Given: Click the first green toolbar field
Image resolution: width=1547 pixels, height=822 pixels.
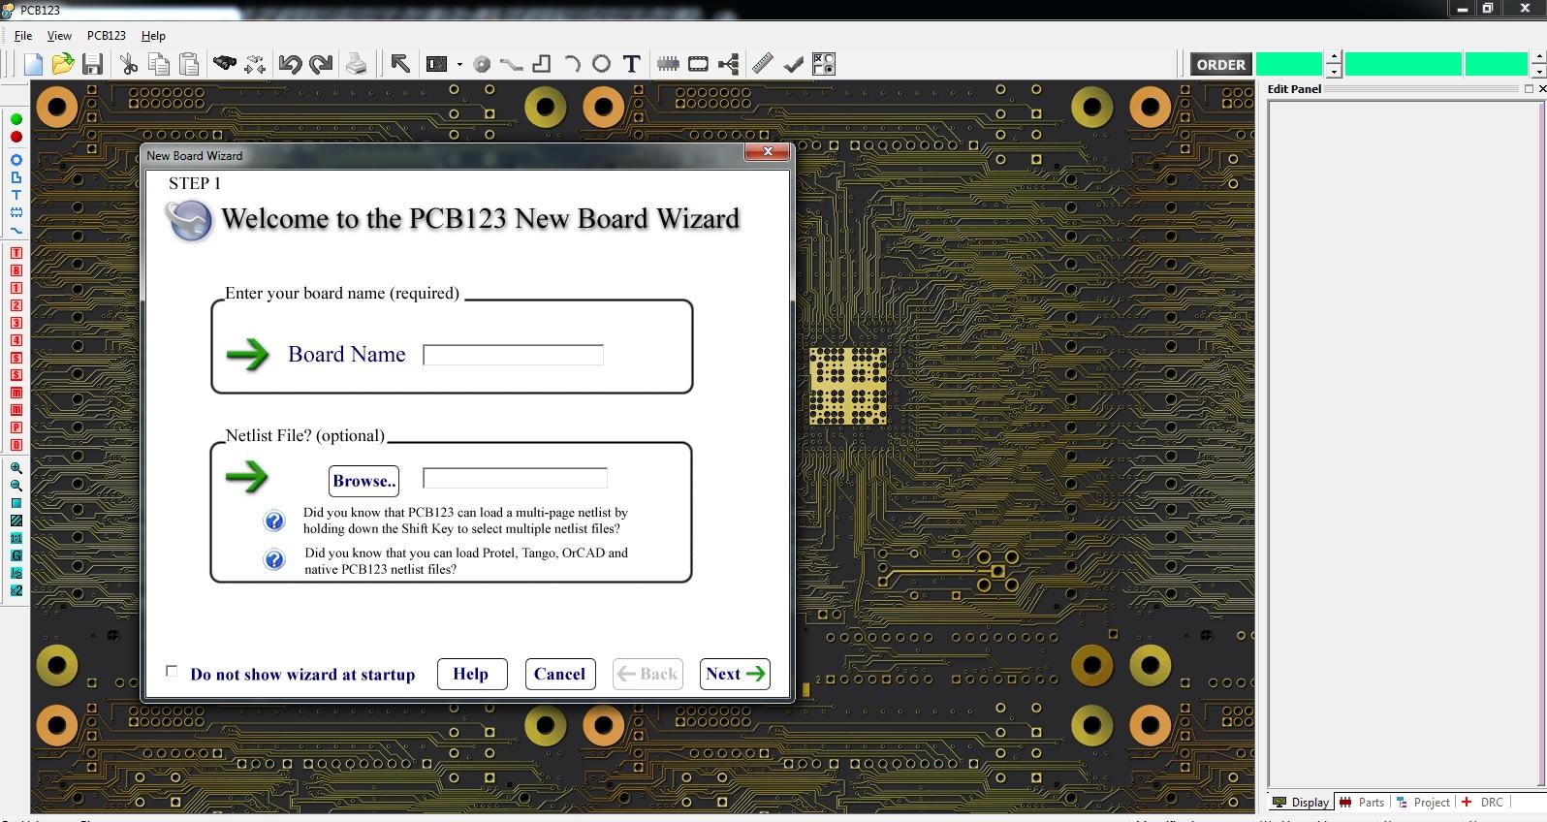Looking at the screenshot, I should pyautogui.click(x=1289, y=65).
